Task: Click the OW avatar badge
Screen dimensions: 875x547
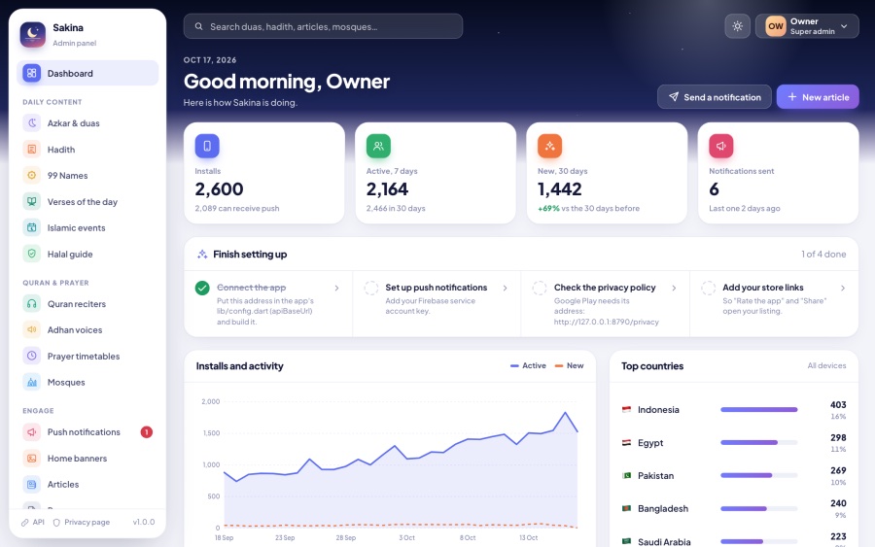Action: coord(776,26)
